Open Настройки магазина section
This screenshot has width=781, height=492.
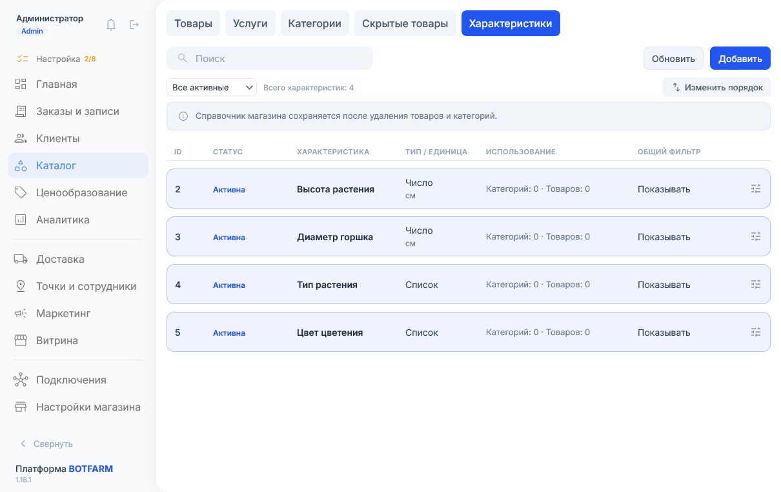(78, 407)
